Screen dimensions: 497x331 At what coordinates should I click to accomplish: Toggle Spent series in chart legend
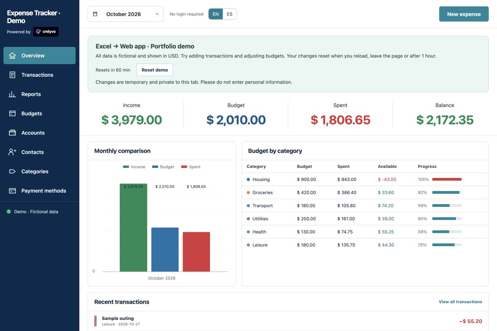pyautogui.click(x=191, y=167)
